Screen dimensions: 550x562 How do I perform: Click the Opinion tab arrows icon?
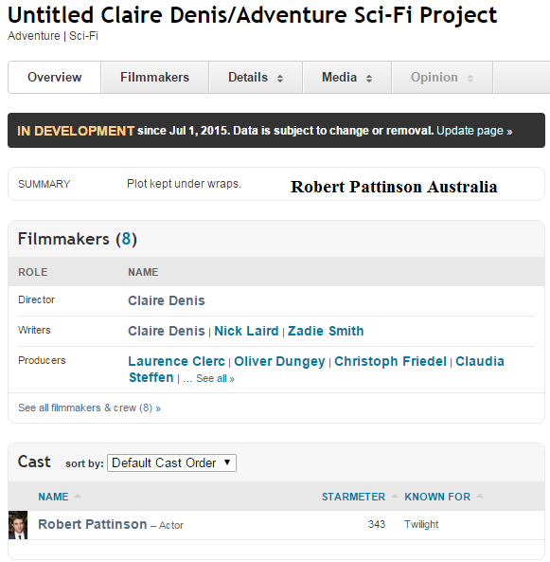[470, 79]
